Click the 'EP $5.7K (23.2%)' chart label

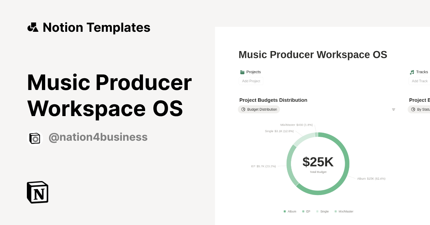[x=264, y=166]
